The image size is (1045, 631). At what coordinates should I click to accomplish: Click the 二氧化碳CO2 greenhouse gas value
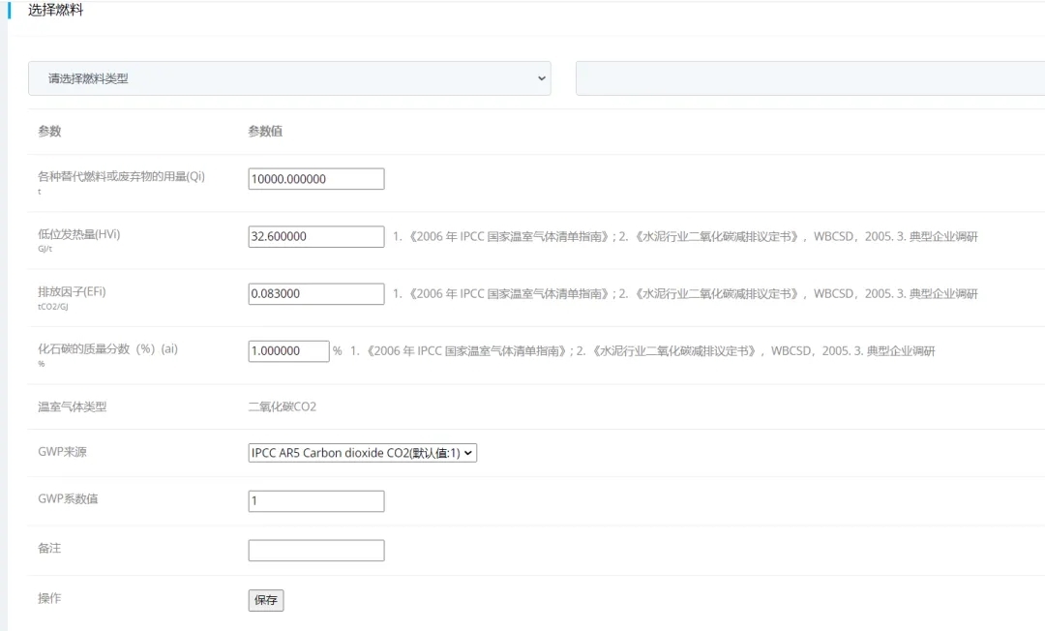pos(282,406)
